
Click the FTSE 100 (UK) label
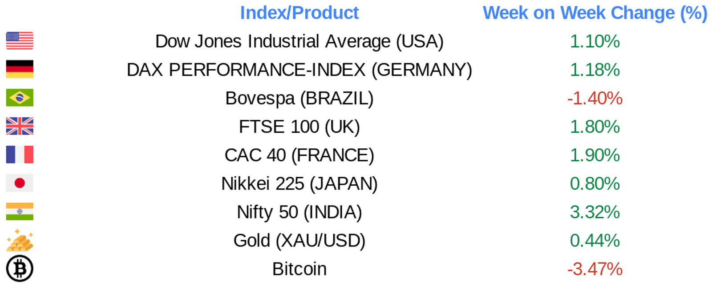tap(299, 127)
